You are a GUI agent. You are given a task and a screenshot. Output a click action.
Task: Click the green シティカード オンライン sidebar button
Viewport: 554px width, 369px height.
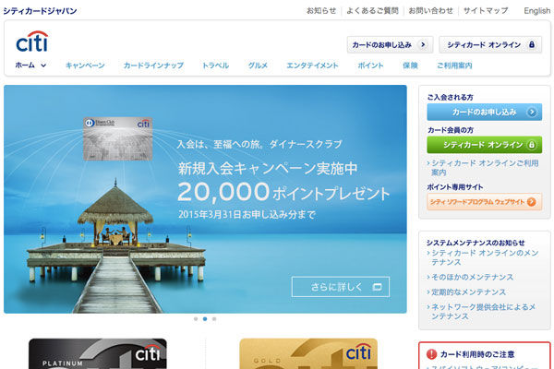coord(485,145)
